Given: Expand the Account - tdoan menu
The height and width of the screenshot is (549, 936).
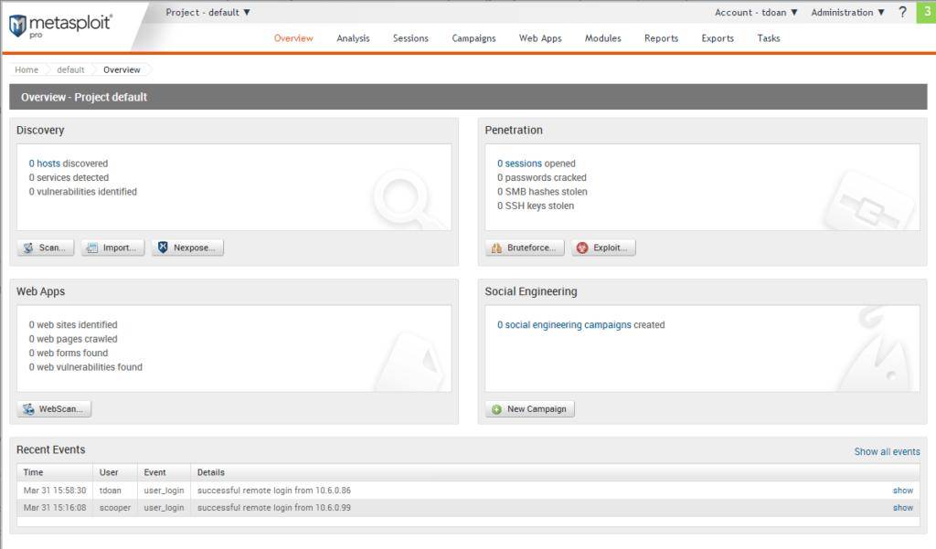Looking at the screenshot, I should pyautogui.click(x=756, y=13).
